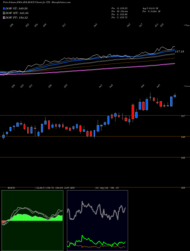Screen dimensions: 190x251
Task: Click the 'MACD:' panel label
Action: (11, 188)
